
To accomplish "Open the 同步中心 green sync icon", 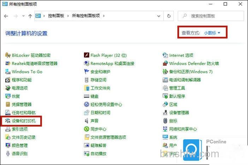I will [x=87, y=129].
